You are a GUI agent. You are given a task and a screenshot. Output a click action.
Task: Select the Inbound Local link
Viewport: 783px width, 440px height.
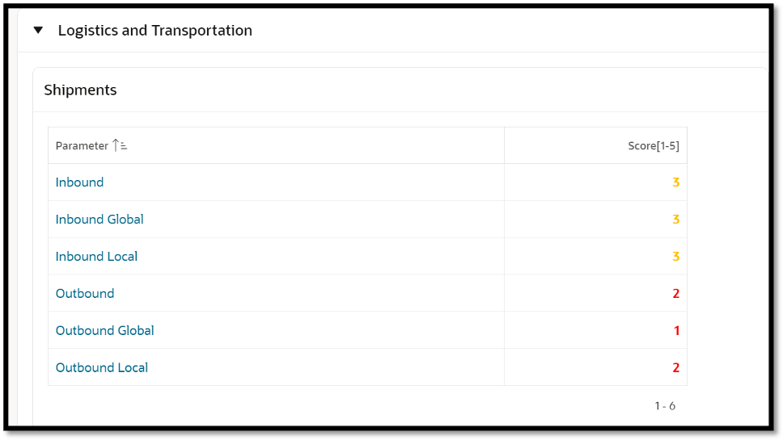[x=96, y=257]
